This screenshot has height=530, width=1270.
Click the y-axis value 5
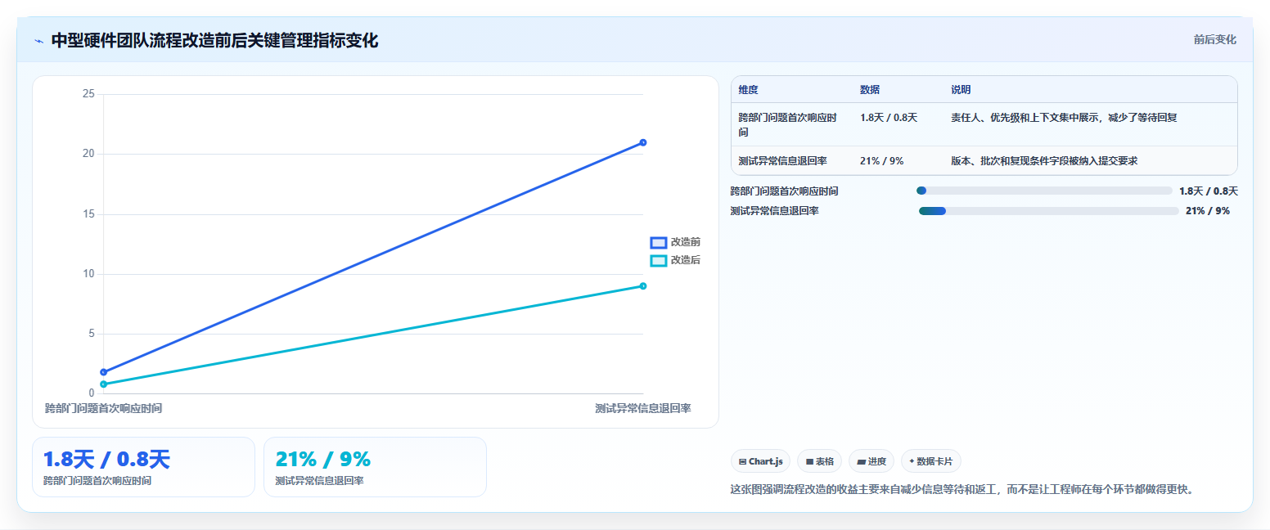point(92,334)
